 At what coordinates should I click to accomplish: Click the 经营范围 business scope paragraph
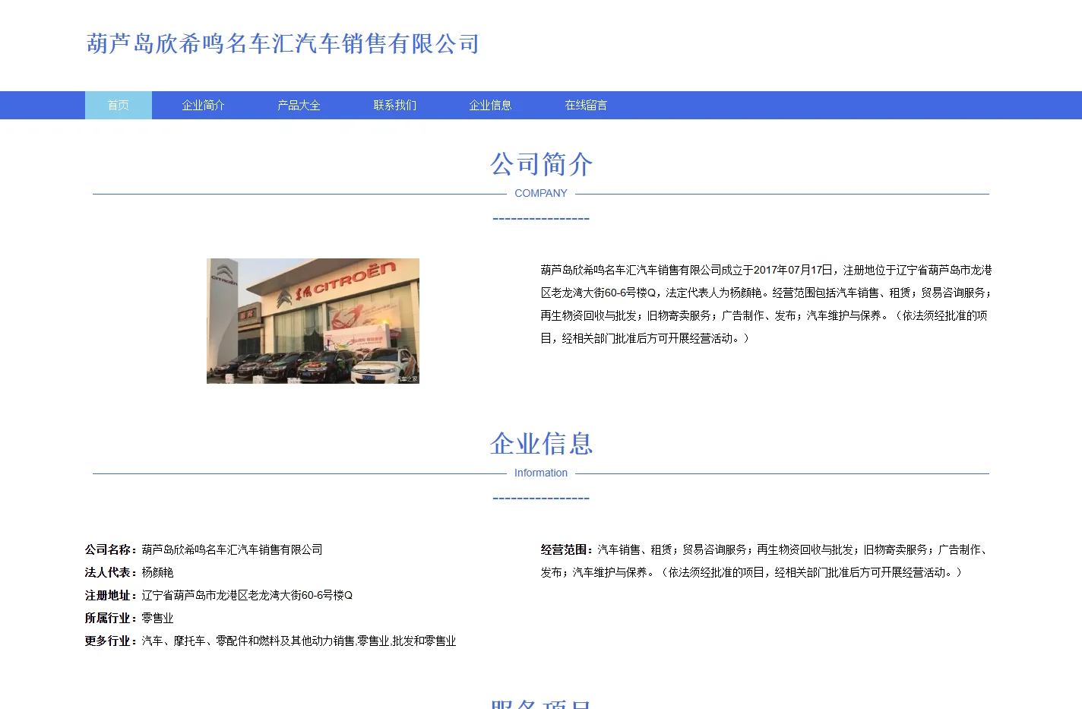pos(766,561)
